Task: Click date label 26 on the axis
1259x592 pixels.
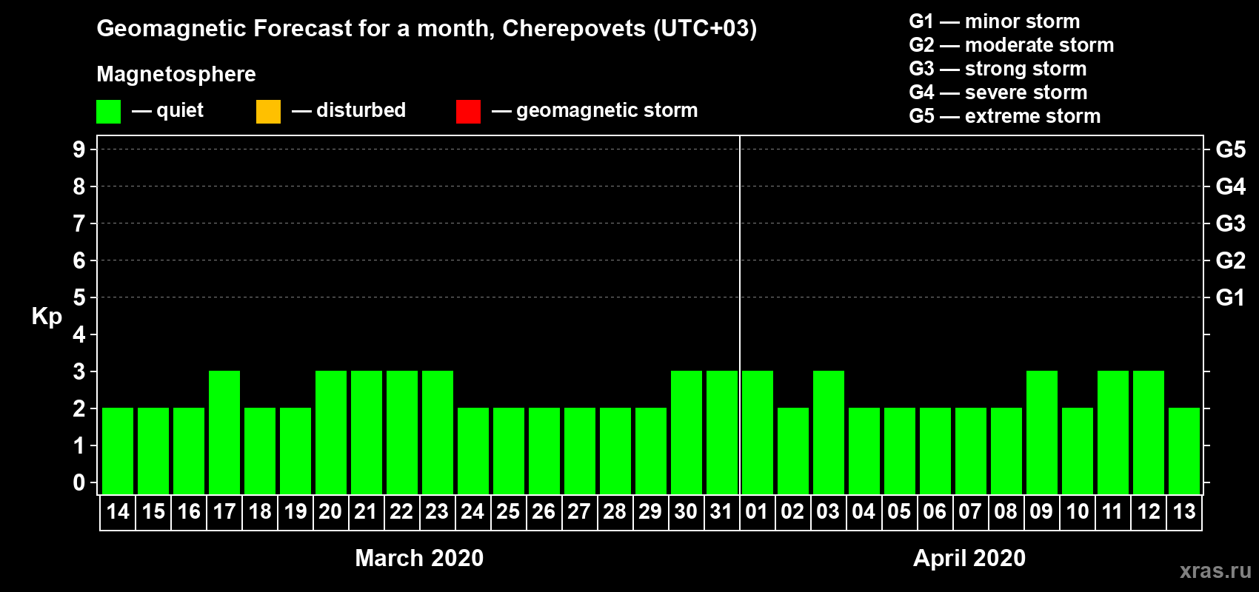Action: point(544,511)
